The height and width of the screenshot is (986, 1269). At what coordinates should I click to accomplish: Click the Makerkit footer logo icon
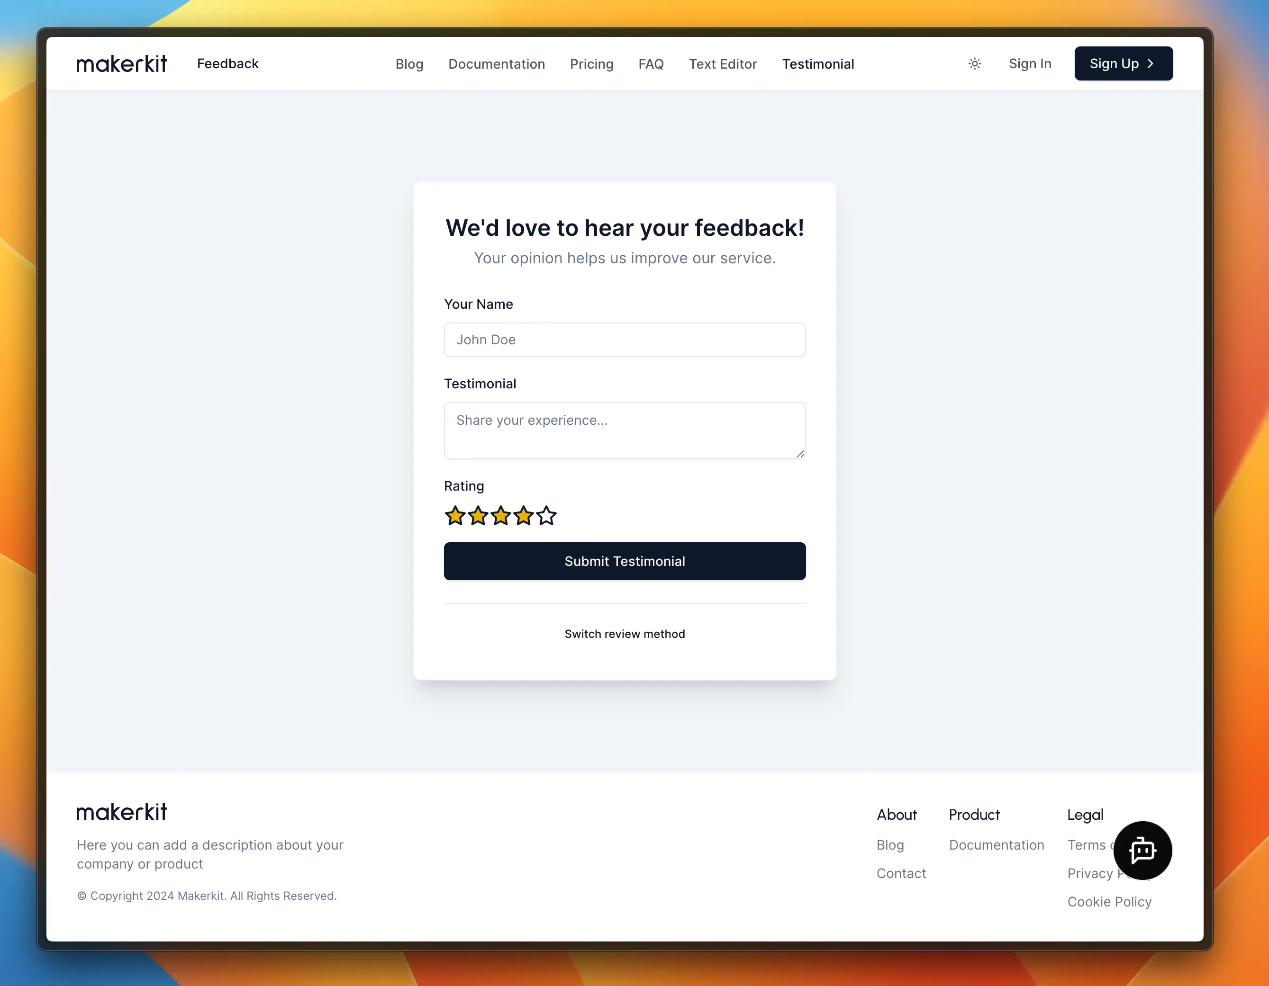tap(120, 811)
